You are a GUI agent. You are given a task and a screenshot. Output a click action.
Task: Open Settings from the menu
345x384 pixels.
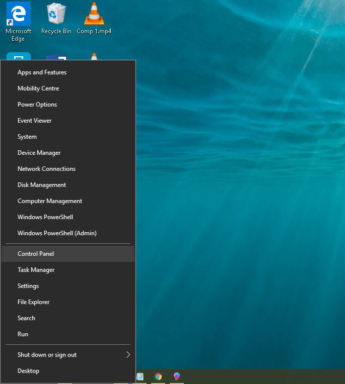[x=68, y=286]
